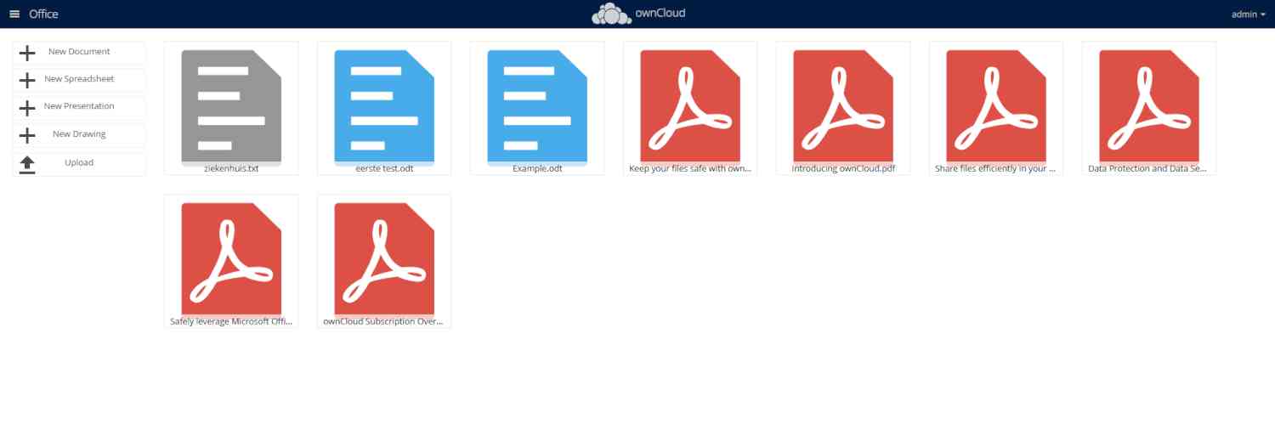This screenshot has height=442, width=1275.
Task: Expand the admin user dropdown
Action: click(1249, 14)
